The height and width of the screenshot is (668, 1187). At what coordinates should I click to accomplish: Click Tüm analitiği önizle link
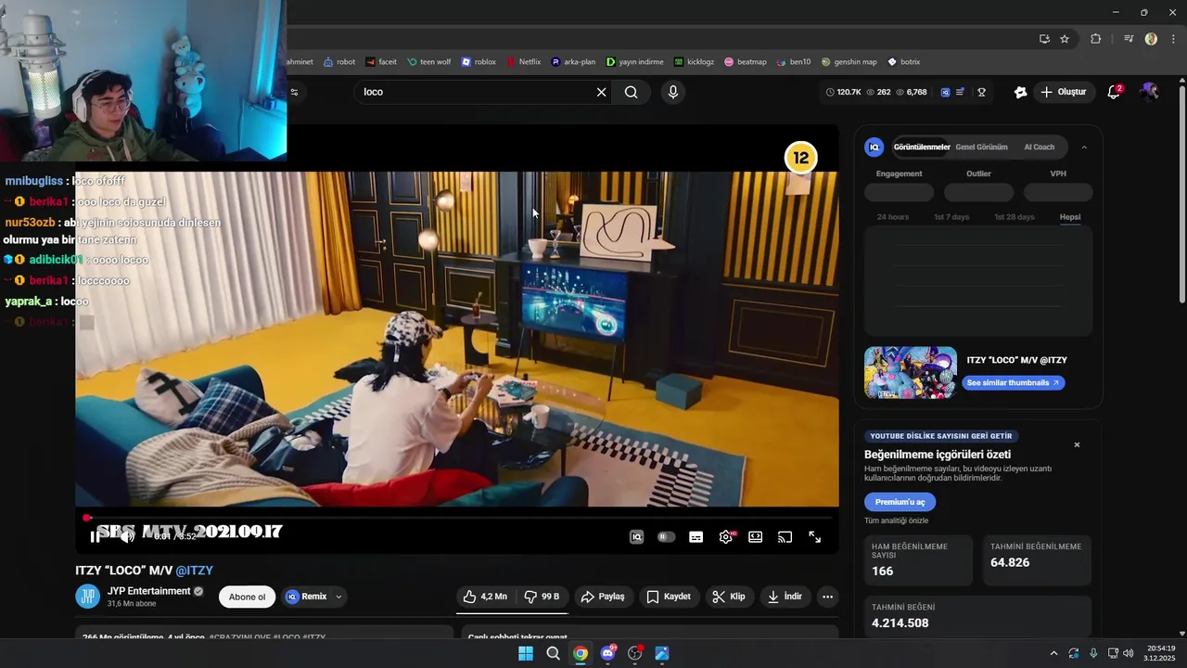895,520
